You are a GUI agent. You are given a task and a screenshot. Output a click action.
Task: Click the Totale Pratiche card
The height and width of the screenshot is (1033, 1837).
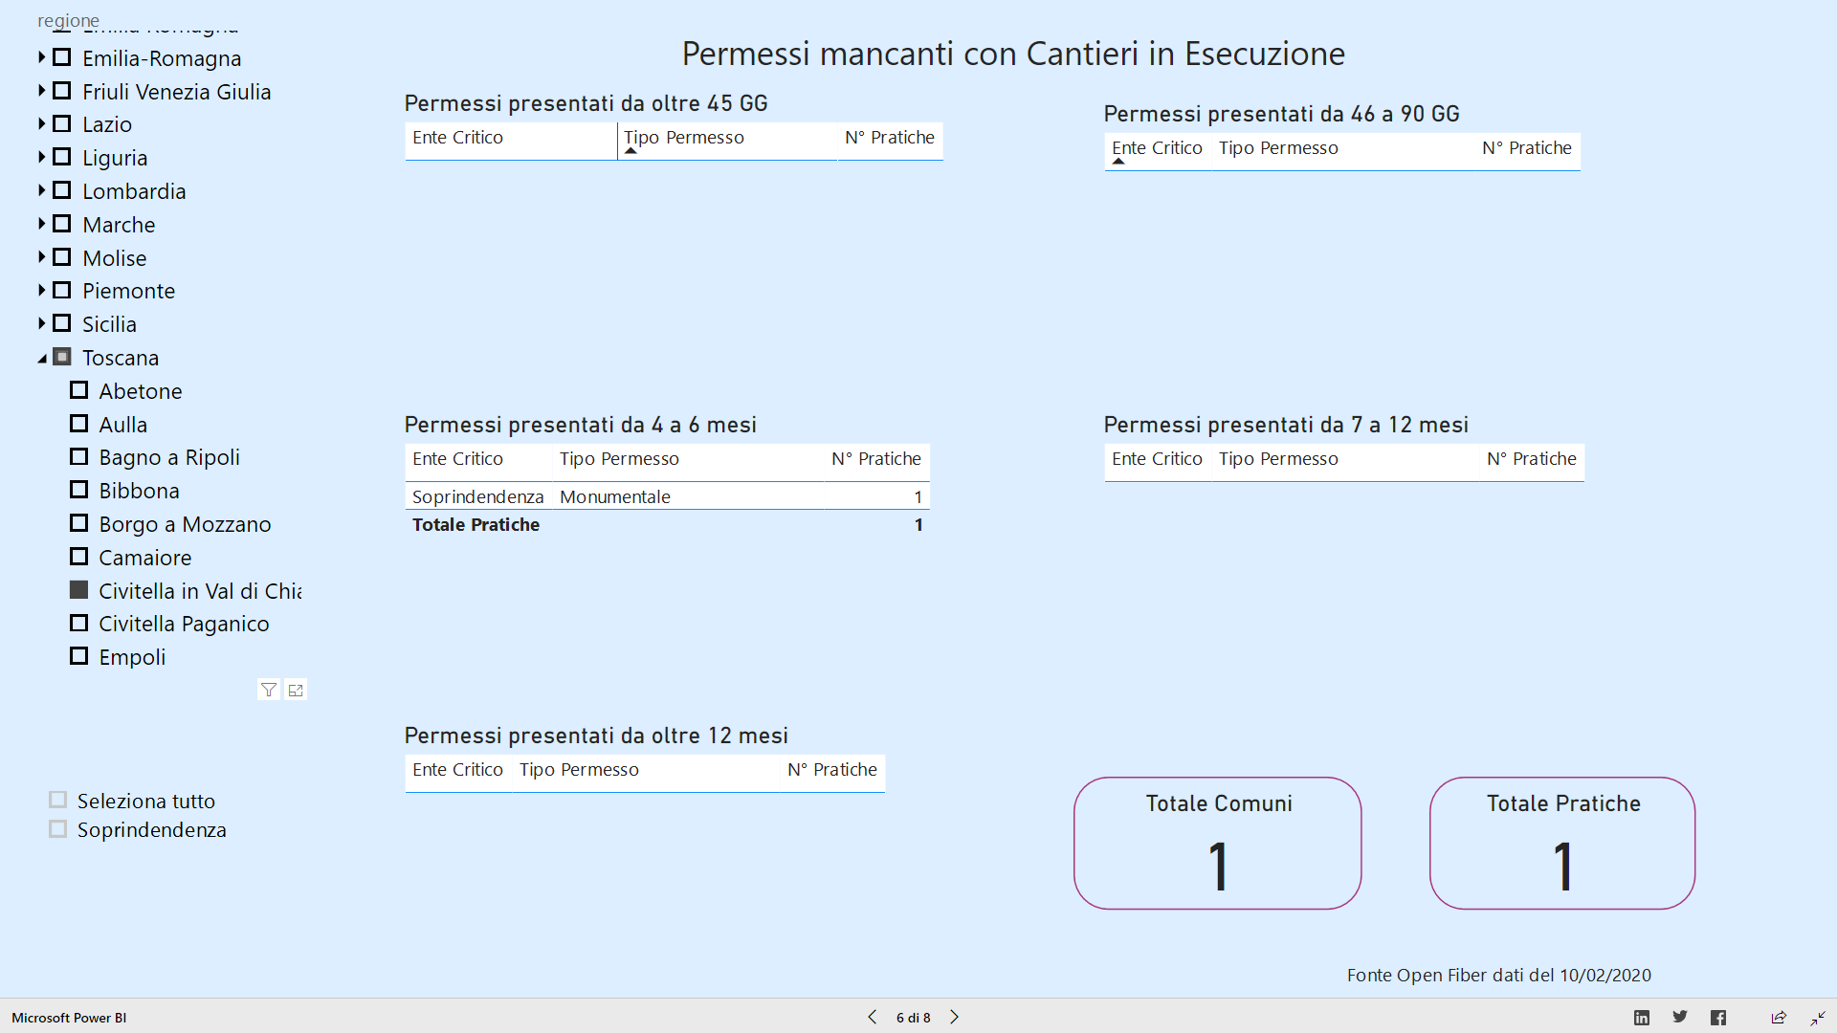click(1561, 843)
